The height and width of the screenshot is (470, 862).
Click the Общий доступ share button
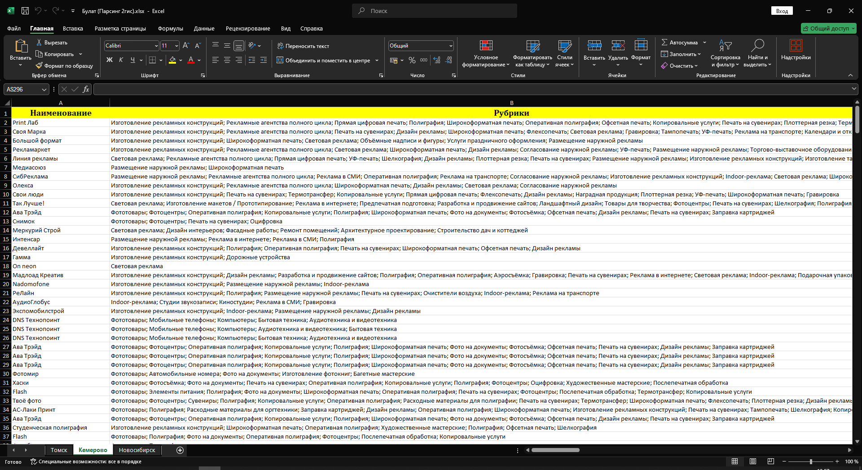tap(829, 28)
